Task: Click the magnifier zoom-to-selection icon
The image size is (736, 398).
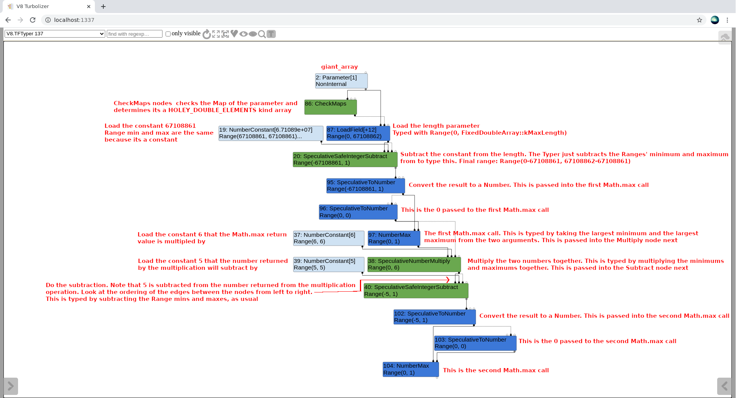Action: click(262, 34)
